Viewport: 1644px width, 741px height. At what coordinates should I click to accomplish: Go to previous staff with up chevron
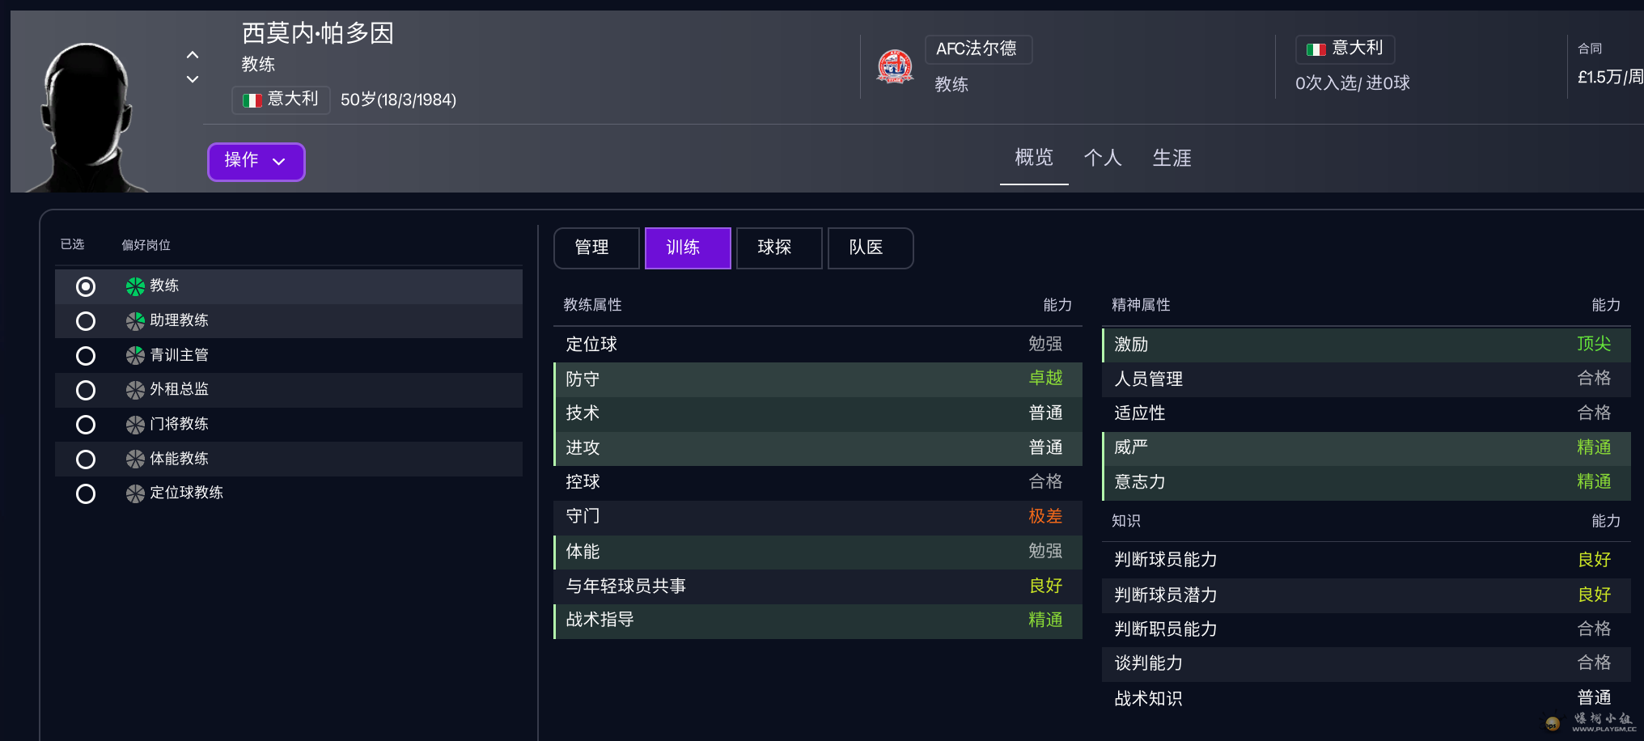[193, 55]
